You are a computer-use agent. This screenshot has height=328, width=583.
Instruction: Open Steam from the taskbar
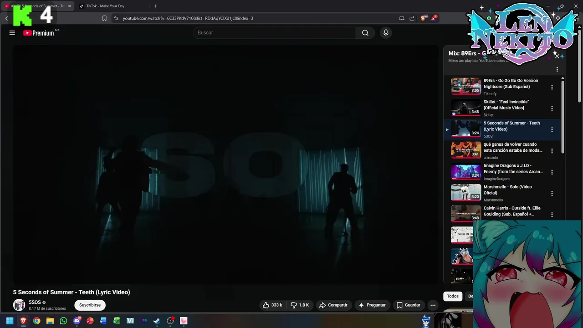point(157,321)
